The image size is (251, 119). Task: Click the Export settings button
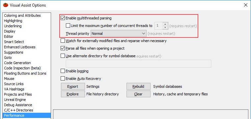[73, 86]
